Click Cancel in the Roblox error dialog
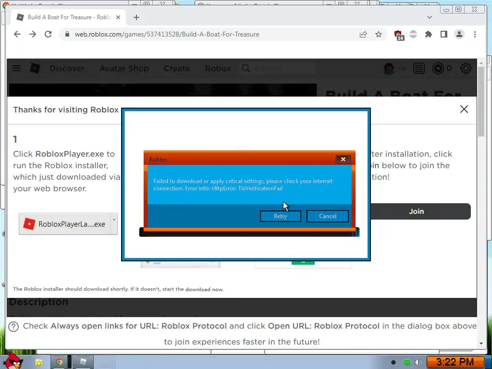Image resolution: width=492 pixels, height=369 pixels. (327, 216)
